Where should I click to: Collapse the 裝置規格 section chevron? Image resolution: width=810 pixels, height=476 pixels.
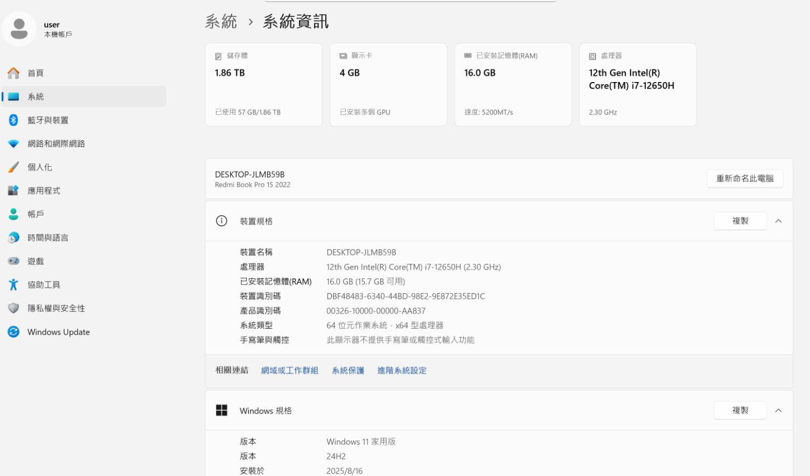pos(779,221)
